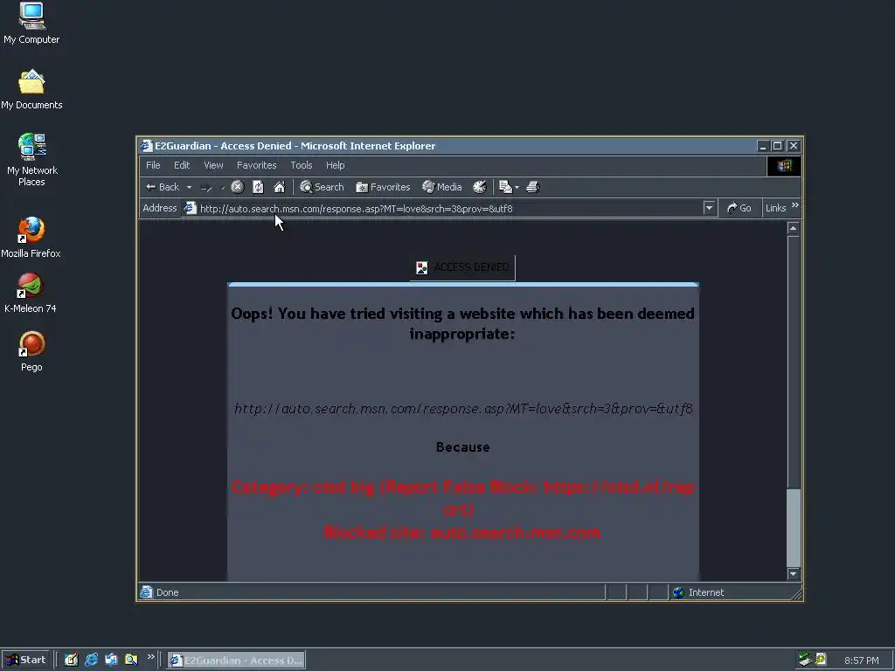This screenshot has height=671, width=895.
Task: Click the Internet zone status bar indicator
Action: pyautogui.click(x=698, y=593)
